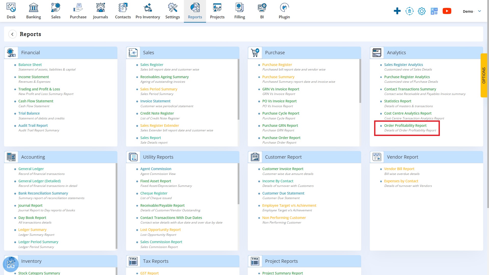
Task: Click the Balance Sheet report link
Action: [x=30, y=64]
